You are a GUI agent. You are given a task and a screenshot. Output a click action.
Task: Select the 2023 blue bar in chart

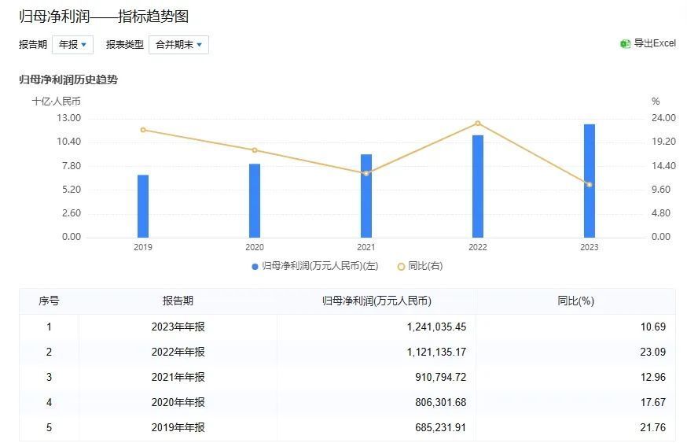(590, 181)
